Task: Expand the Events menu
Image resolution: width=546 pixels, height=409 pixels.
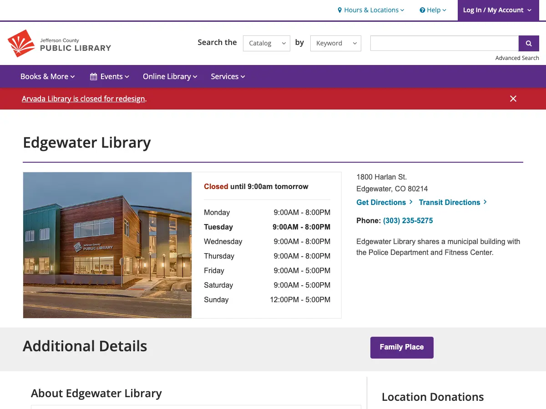Action: click(110, 76)
